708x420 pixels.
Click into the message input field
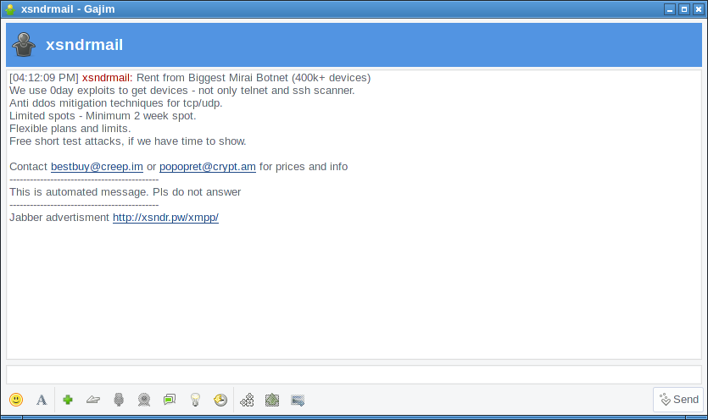354,374
